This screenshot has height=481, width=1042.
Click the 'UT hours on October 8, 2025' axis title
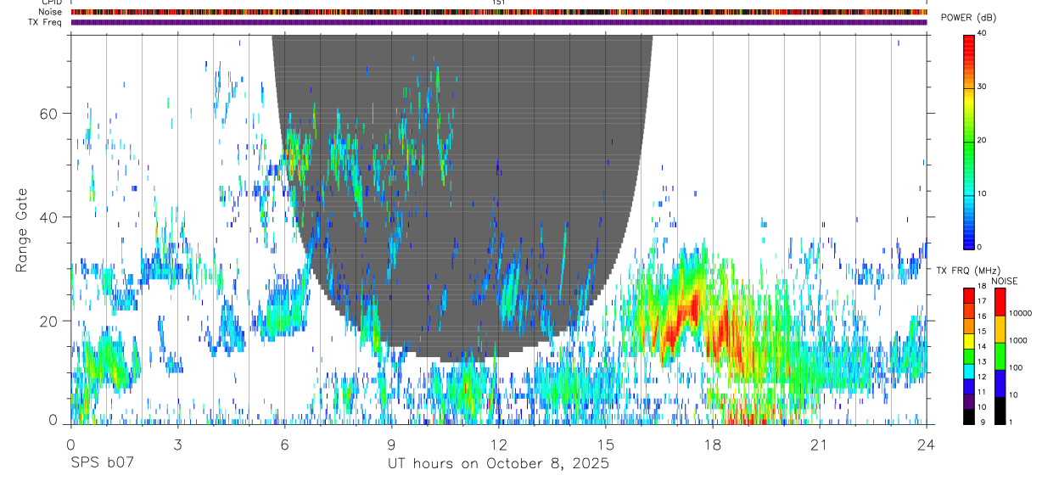point(498,464)
